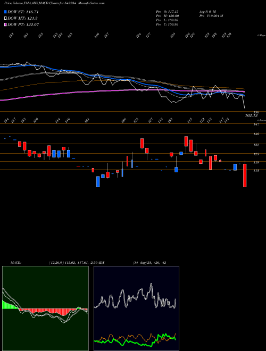Click the 147 price axis label
266x351 pixels.
pyautogui.click(x=256, y=124)
